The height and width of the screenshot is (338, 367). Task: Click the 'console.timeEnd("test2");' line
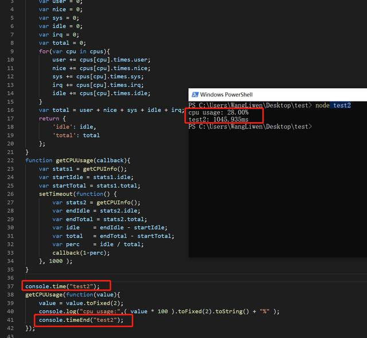point(81,320)
